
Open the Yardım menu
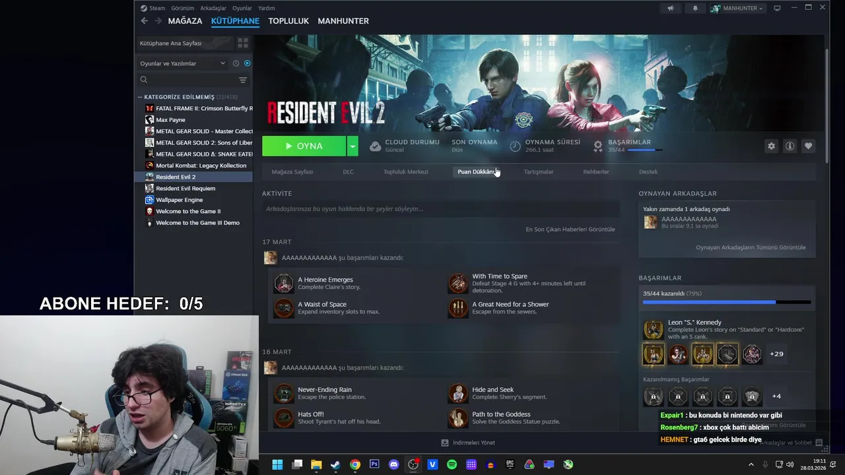point(266,8)
